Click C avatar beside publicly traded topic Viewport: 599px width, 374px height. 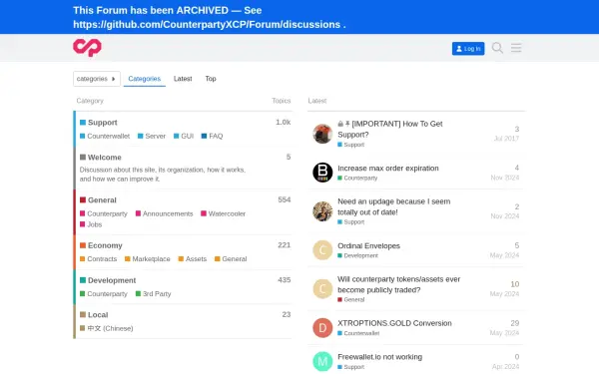coord(322,289)
